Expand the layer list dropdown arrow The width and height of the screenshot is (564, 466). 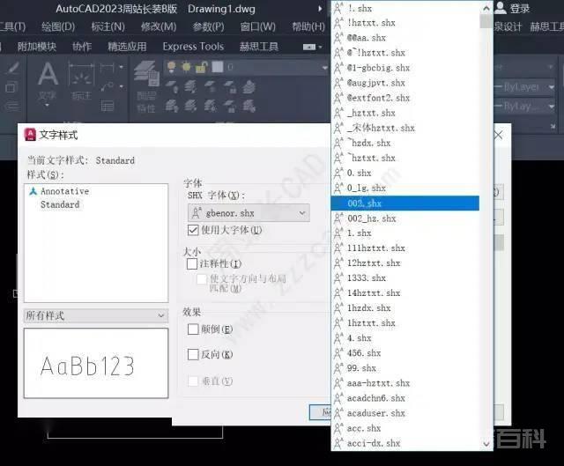(x=324, y=67)
